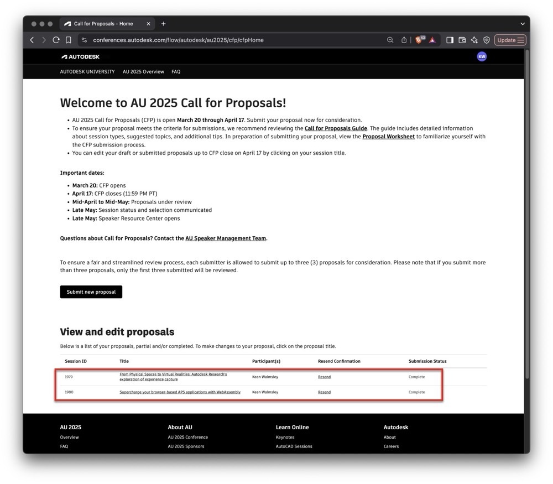This screenshot has width=553, height=484.
Task: Expand the tab list chevron at top right
Action: pos(523,24)
